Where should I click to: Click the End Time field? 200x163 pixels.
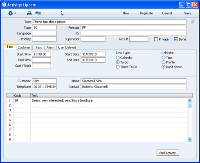(x=41, y=60)
